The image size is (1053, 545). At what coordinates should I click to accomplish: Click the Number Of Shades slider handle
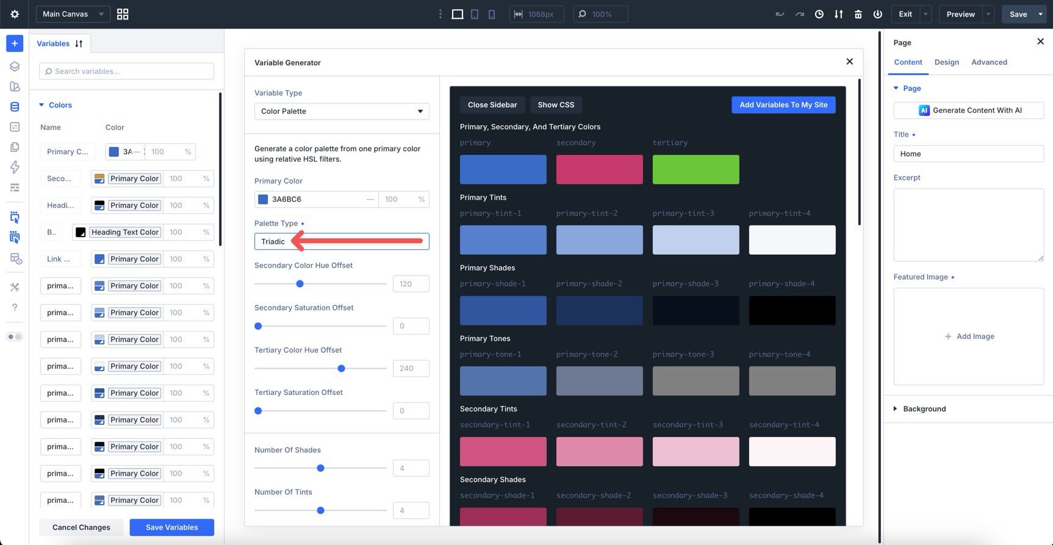320,468
